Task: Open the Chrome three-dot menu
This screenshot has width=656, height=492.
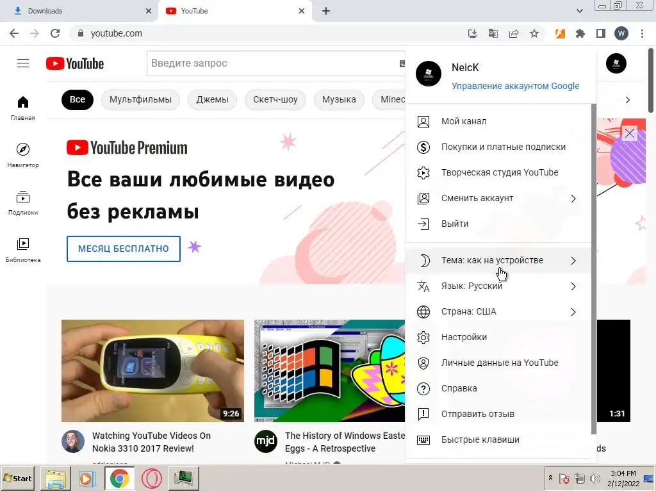Action: 642,33
